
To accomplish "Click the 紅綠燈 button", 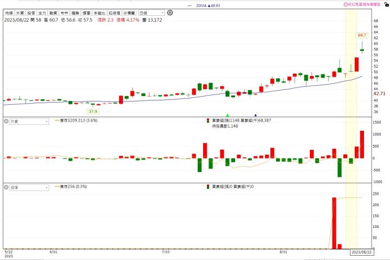I will point(114,12).
